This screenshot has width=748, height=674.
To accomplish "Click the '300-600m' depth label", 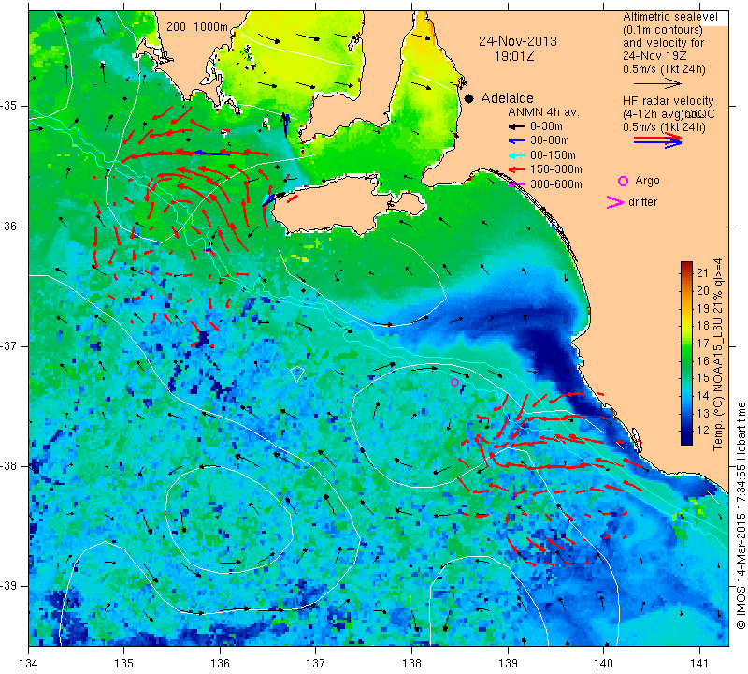I will click(555, 183).
